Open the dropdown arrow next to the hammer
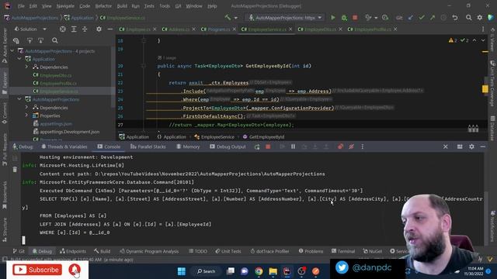497x279 pixels. click(x=235, y=18)
